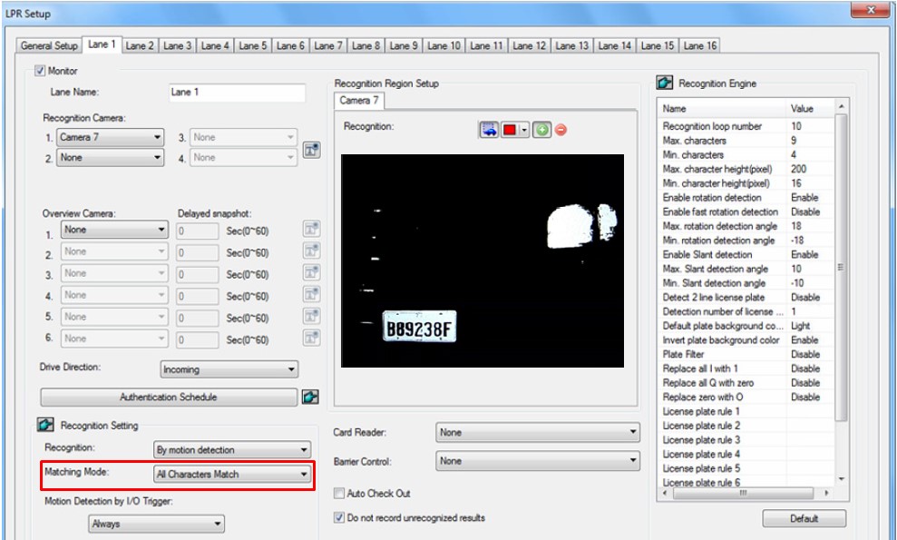Close the LPR Setup window

[x=870, y=10]
